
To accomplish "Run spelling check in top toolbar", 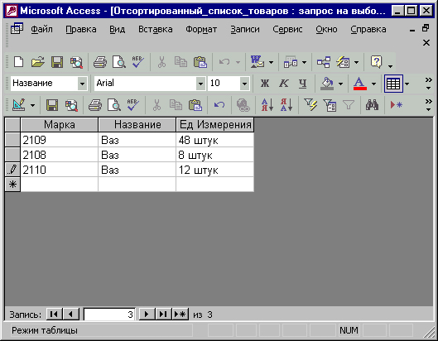I will click(137, 62).
